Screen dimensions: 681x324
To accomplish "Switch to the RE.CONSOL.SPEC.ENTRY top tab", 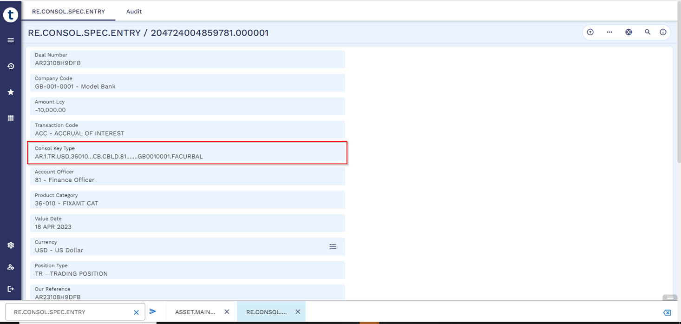I will tap(68, 11).
